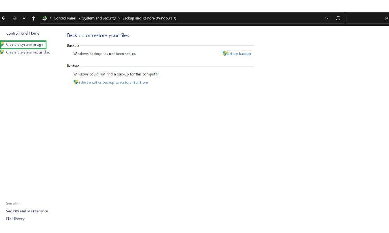
Task: Click shield icon beside system repair disc
Action: tap(2, 52)
